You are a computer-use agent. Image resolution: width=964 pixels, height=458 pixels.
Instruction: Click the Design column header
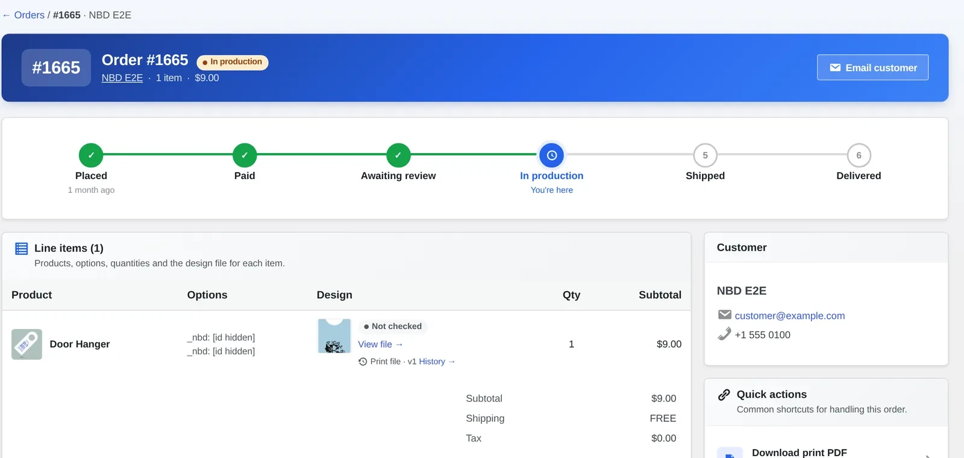pyautogui.click(x=334, y=295)
